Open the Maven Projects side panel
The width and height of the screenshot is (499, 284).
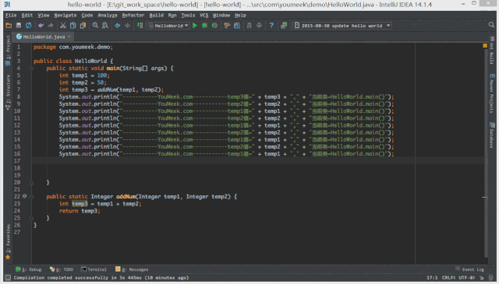tap(492, 93)
